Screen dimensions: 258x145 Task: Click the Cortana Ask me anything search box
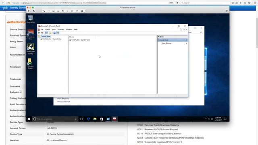click(x=55, y=119)
